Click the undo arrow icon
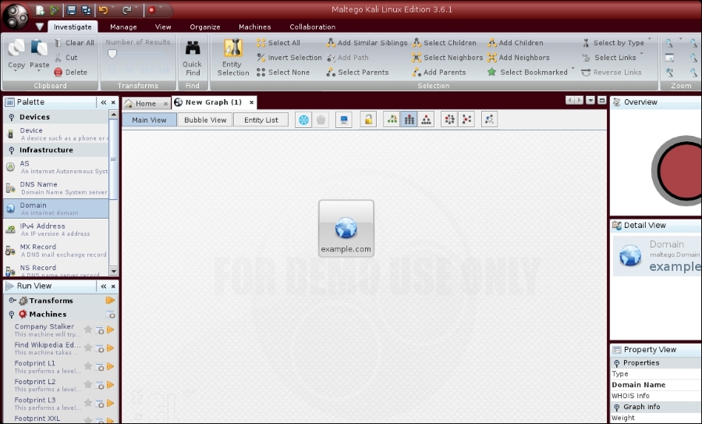 click(x=104, y=10)
